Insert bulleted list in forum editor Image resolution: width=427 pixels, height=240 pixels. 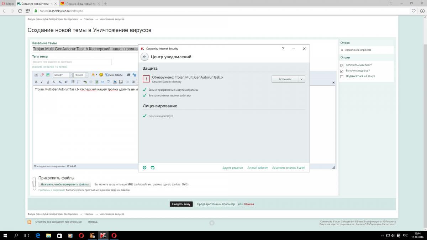(x=73, y=82)
